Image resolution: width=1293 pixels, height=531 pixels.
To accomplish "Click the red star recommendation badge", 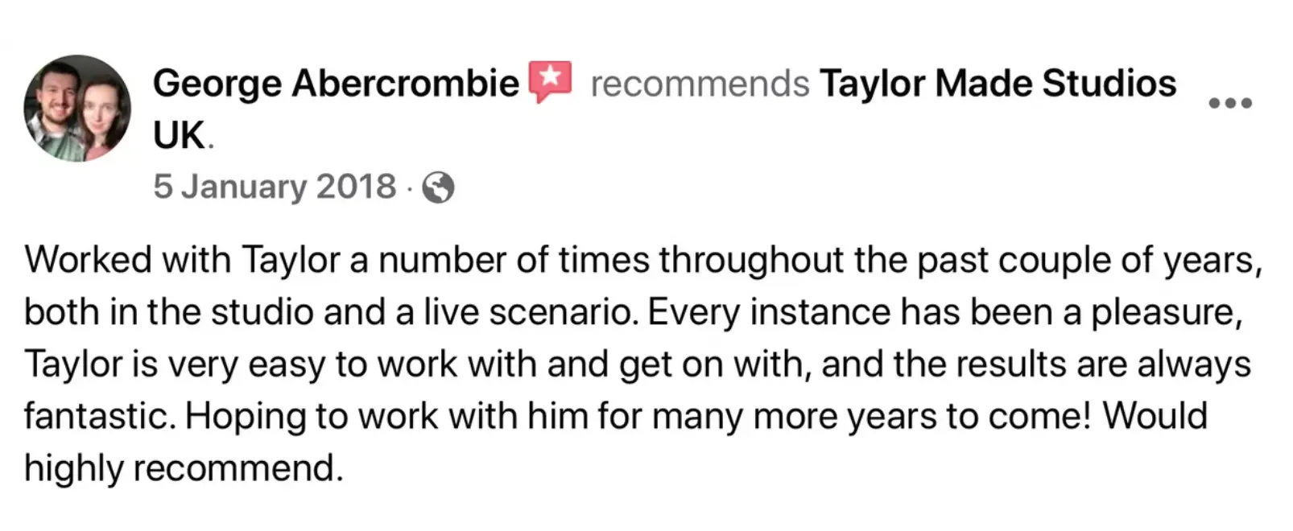I will [x=550, y=81].
